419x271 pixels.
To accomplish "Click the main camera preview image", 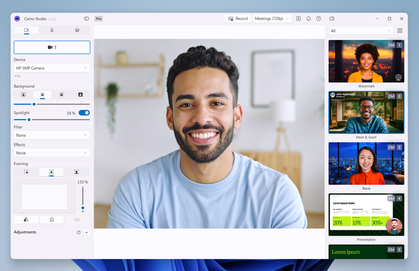I will pyautogui.click(x=209, y=133).
